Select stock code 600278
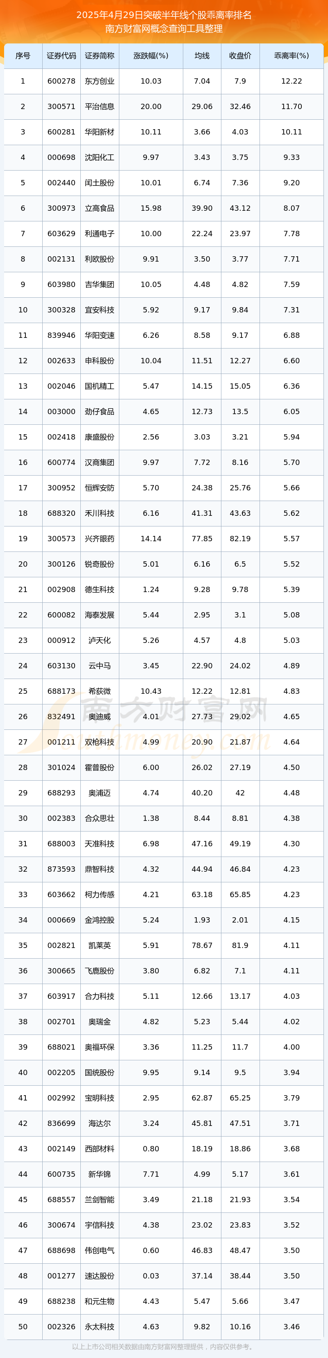 tap(61, 81)
